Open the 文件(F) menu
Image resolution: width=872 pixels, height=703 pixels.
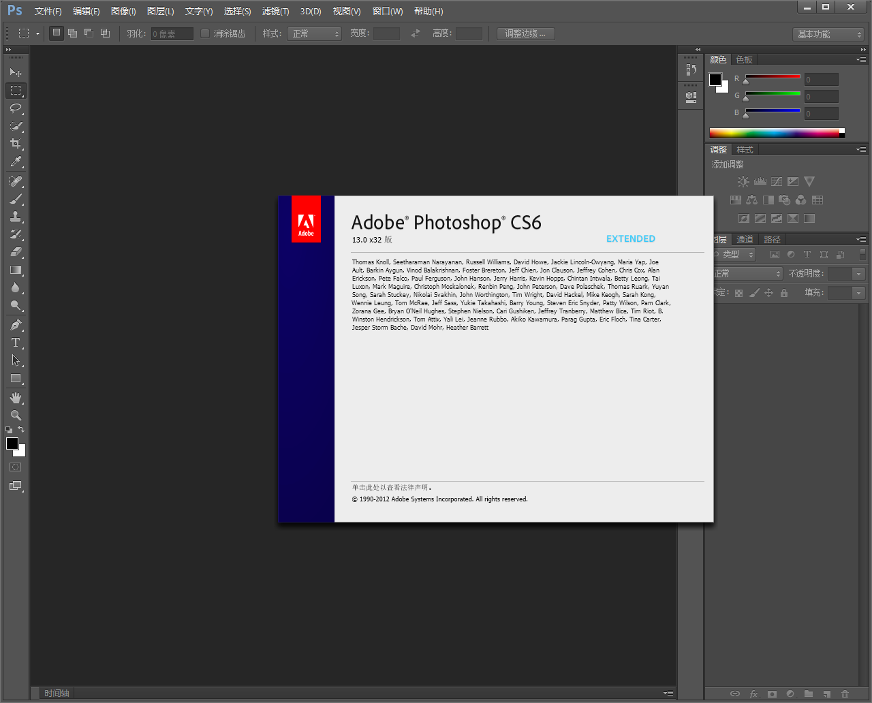point(48,11)
